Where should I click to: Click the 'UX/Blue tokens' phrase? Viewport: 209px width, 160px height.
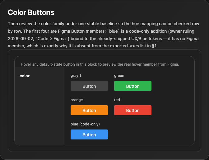[148, 39]
